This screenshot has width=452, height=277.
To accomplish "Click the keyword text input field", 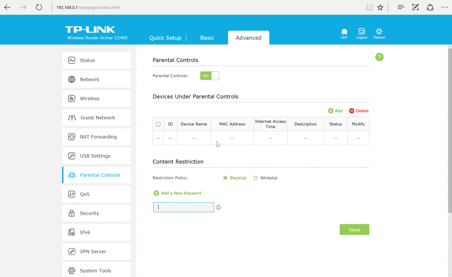I will [x=183, y=207].
